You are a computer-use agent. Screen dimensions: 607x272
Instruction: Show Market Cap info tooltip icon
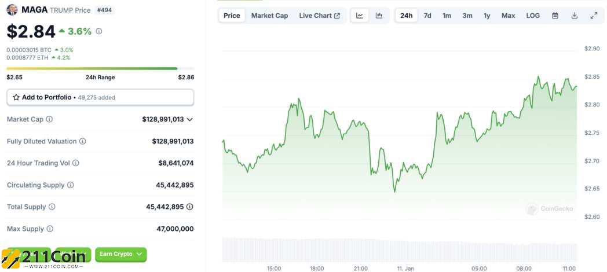coord(49,119)
